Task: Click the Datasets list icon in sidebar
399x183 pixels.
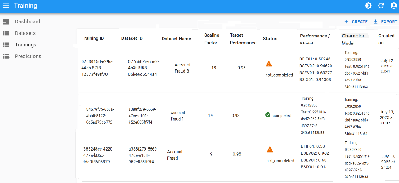Action: [x=6, y=33]
